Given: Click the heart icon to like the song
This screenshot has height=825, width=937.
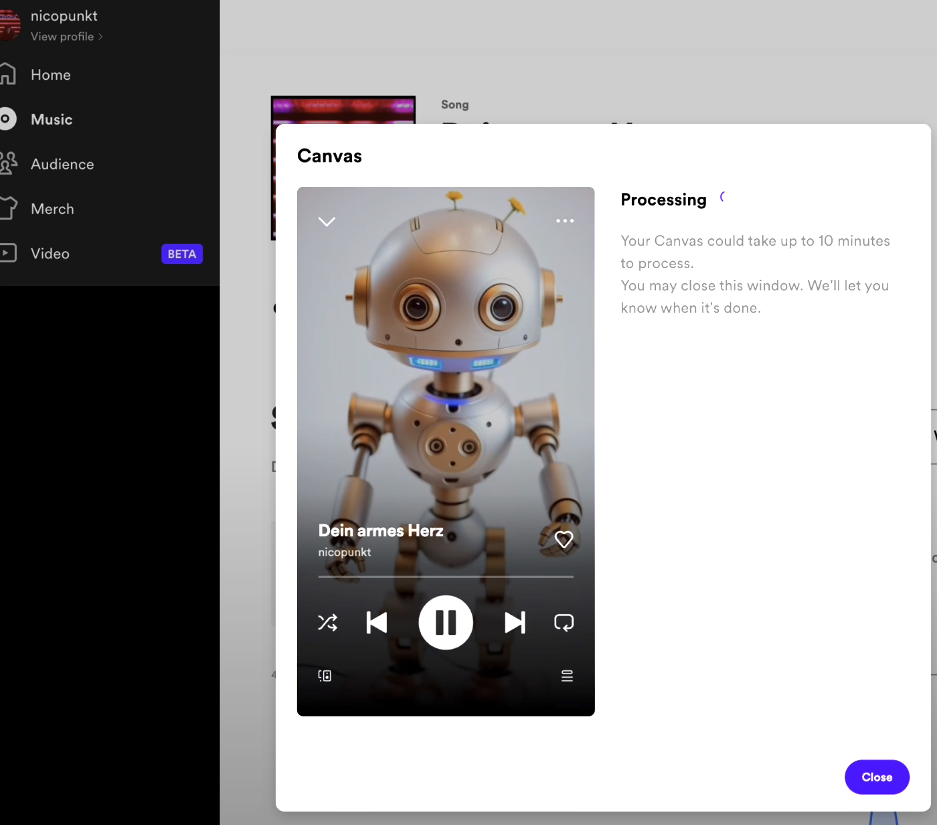Looking at the screenshot, I should point(564,539).
